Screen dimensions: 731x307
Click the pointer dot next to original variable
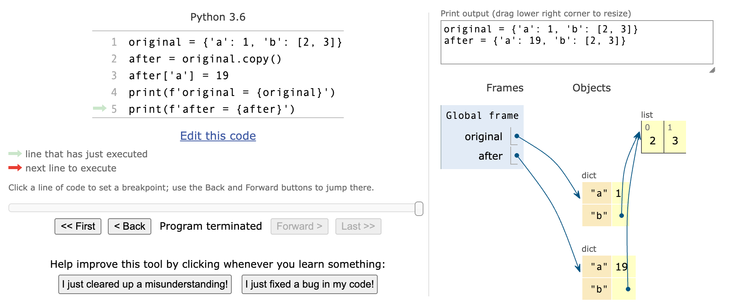pos(517,136)
